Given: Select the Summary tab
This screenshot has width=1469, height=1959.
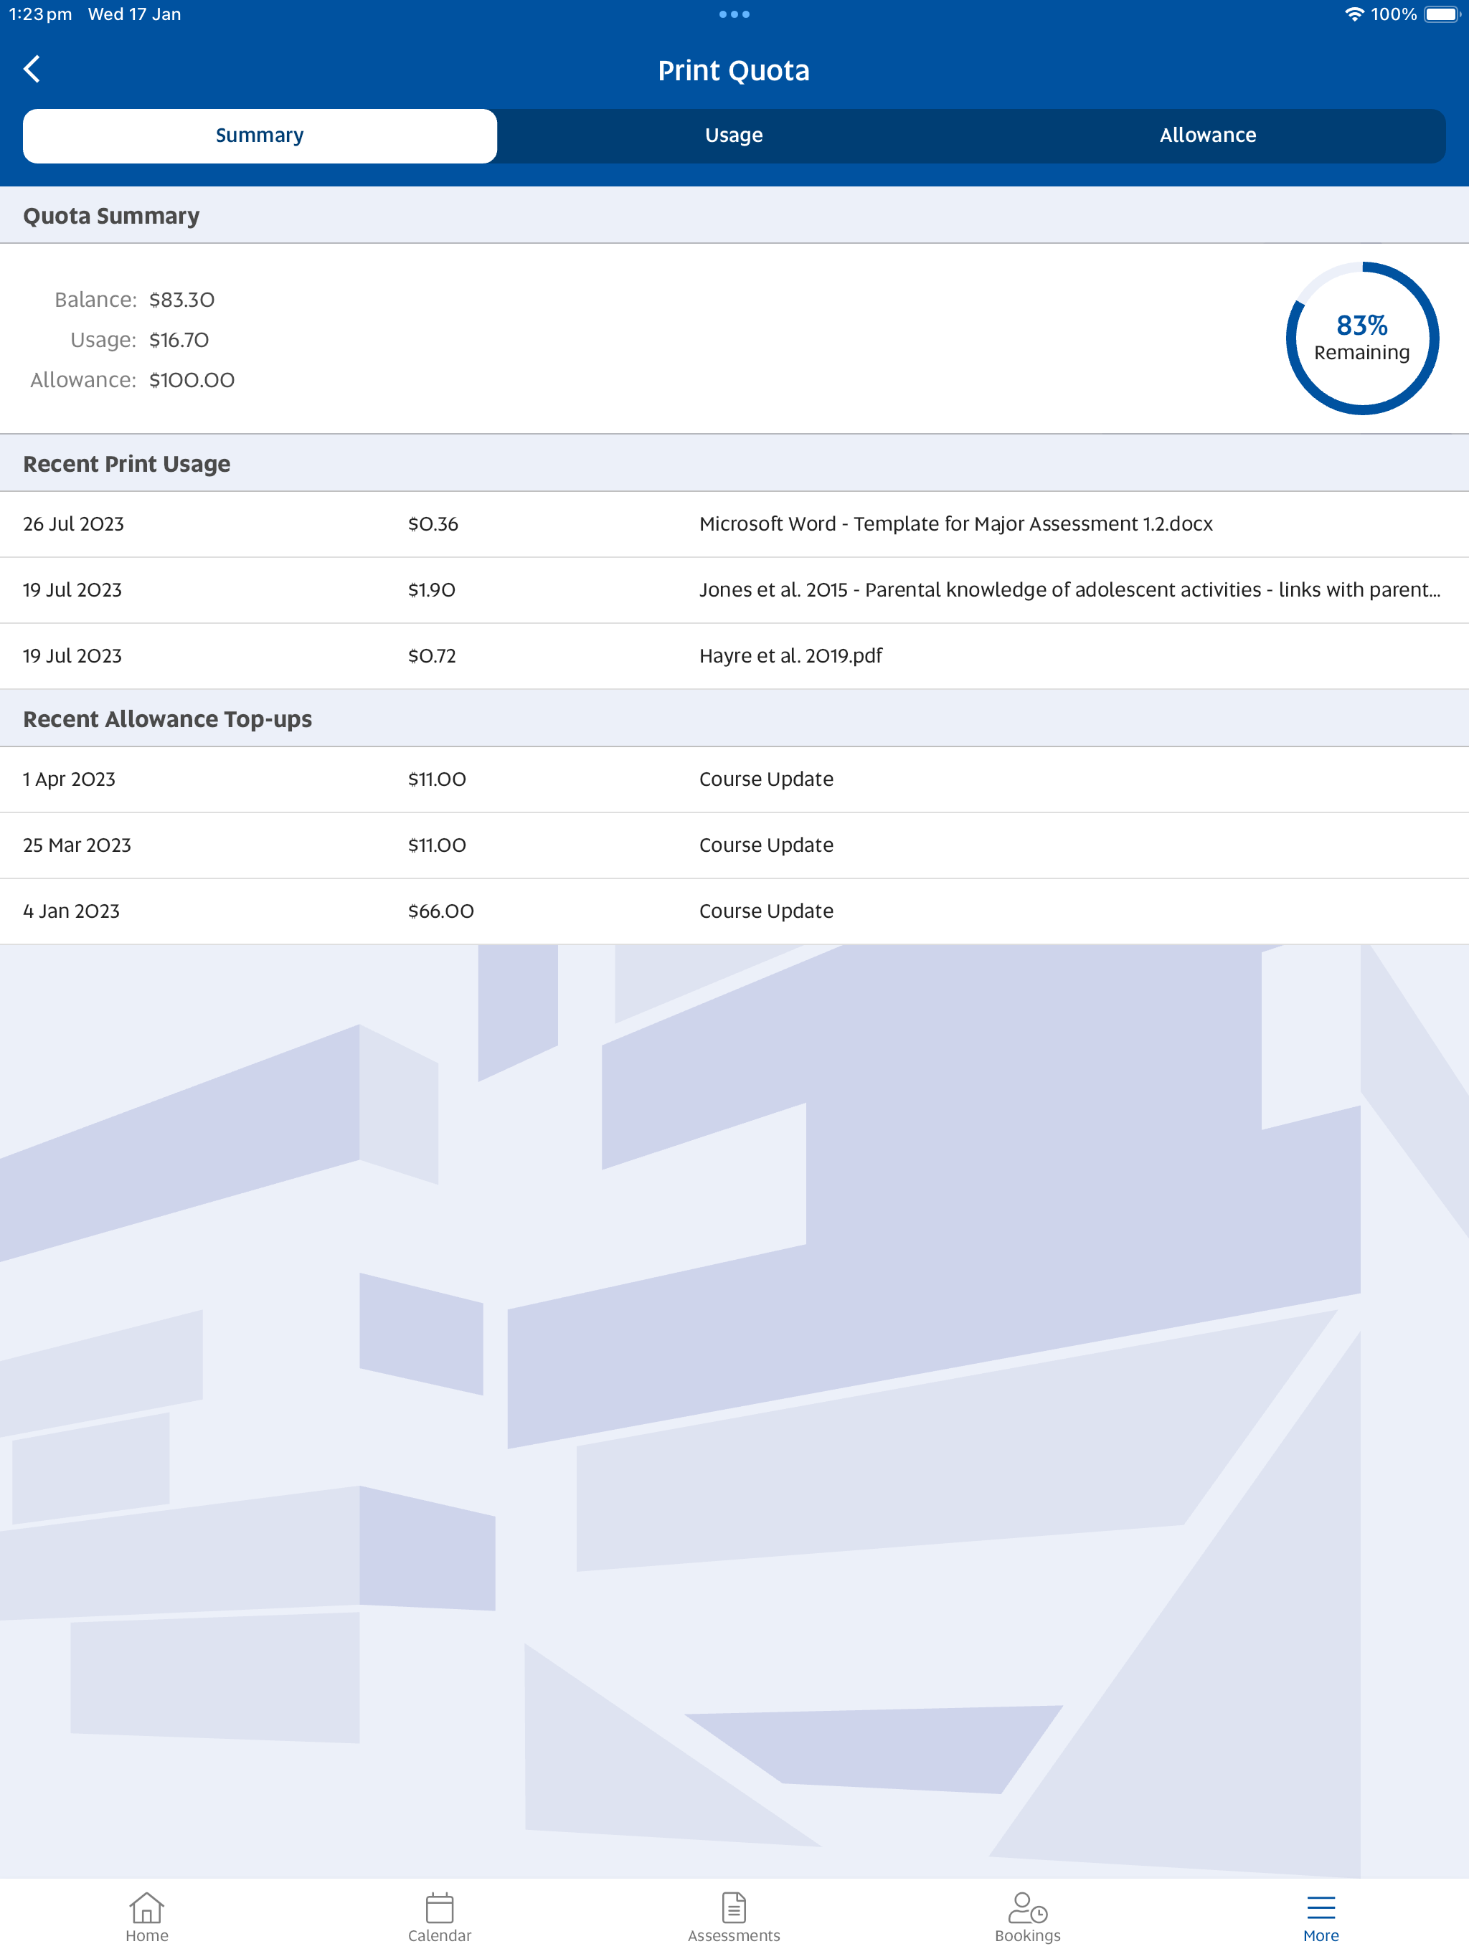Looking at the screenshot, I should click(x=260, y=136).
